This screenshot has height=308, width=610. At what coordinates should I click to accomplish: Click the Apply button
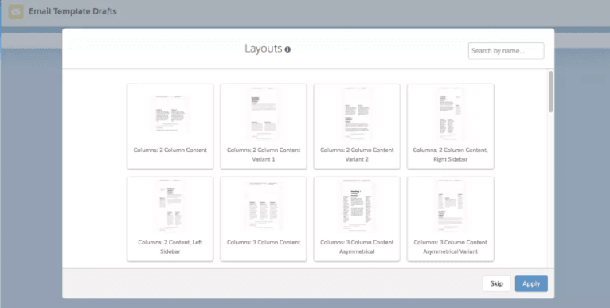pyautogui.click(x=531, y=283)
